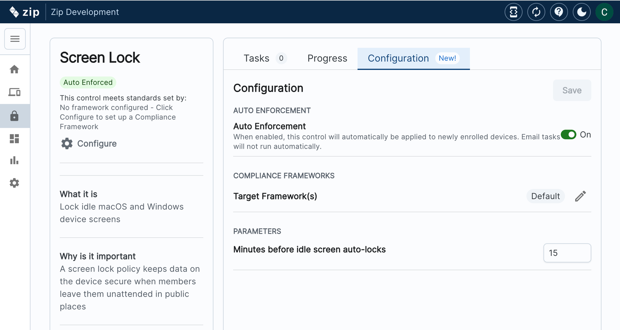Screen dimensions: 620x330
Task: Go to Home via sidebar icon
Action: pyautogui.click(x=14, y=69)
